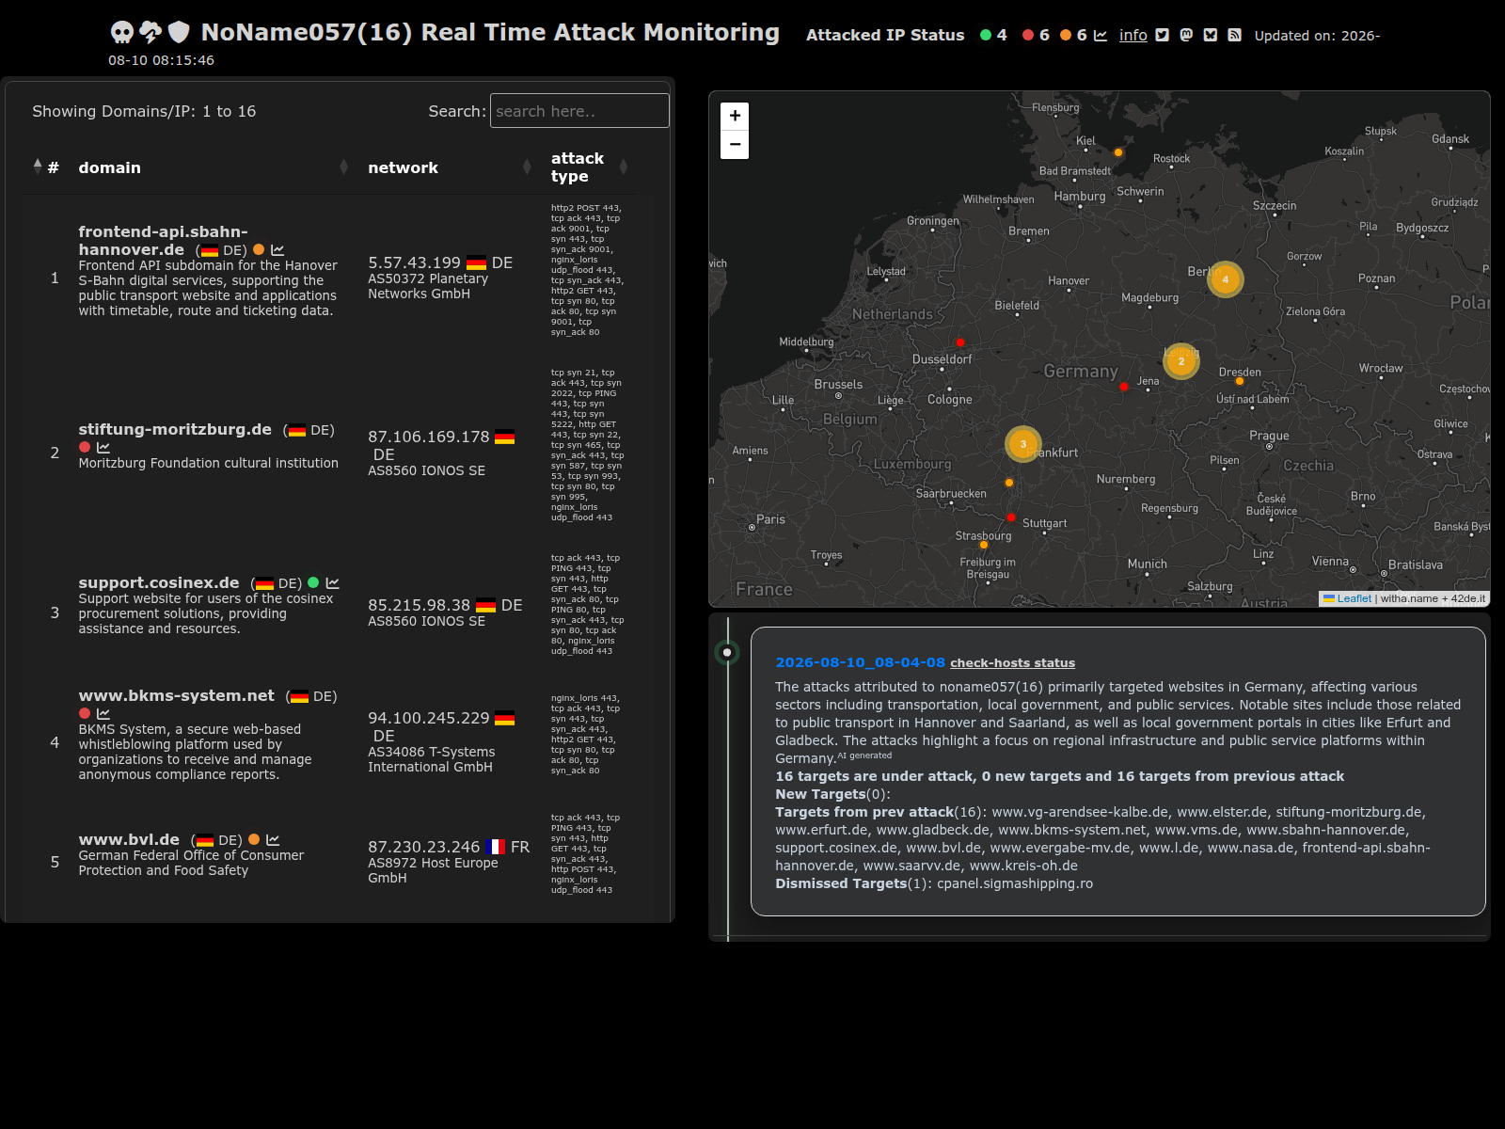Screen dimensions: 1505x1129
Task: Open the 2026-08-10_08-04-08 report link
Action: 860,662
